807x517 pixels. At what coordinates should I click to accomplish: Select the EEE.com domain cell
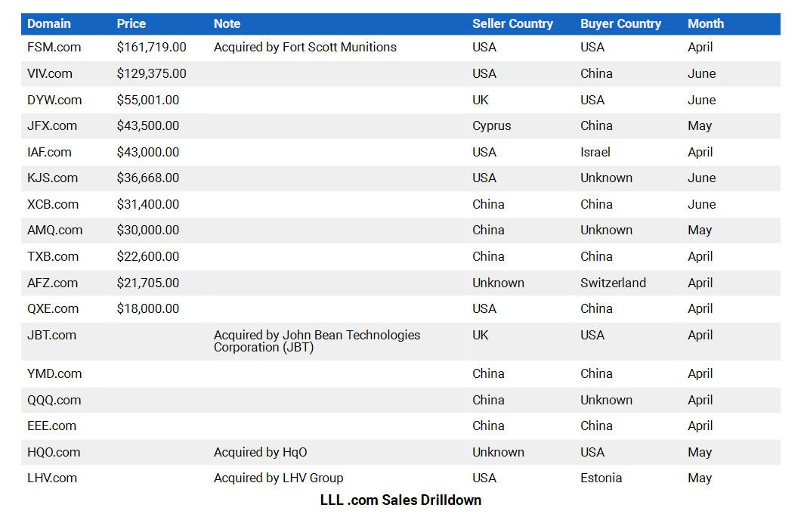point(51,426)
